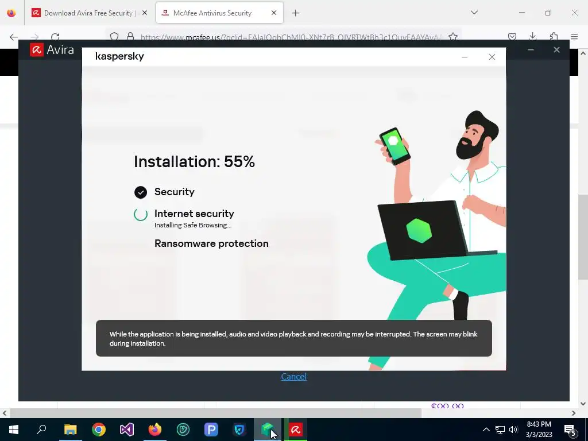The width and height of the screenshot is (588, 441).
Task: Open the Firefox application menu
Action: (x=574, y=37)
